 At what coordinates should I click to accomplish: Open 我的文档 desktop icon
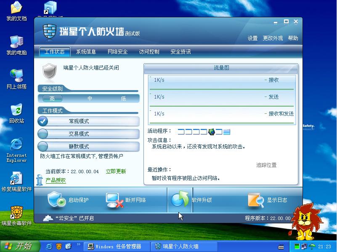pos(16,11)
